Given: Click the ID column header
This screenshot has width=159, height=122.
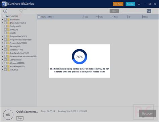Looking at the screenshot, I should click(129, 17).
